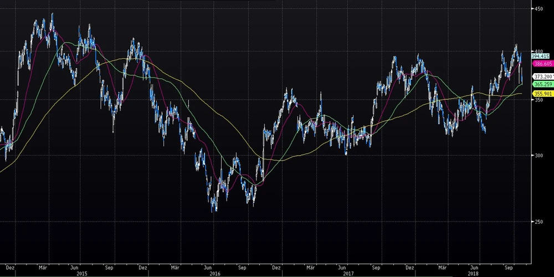The height and width of the screenshot is (277, 554).
Task: Click the 350 mark on price axis
Action: pos(537,104)
